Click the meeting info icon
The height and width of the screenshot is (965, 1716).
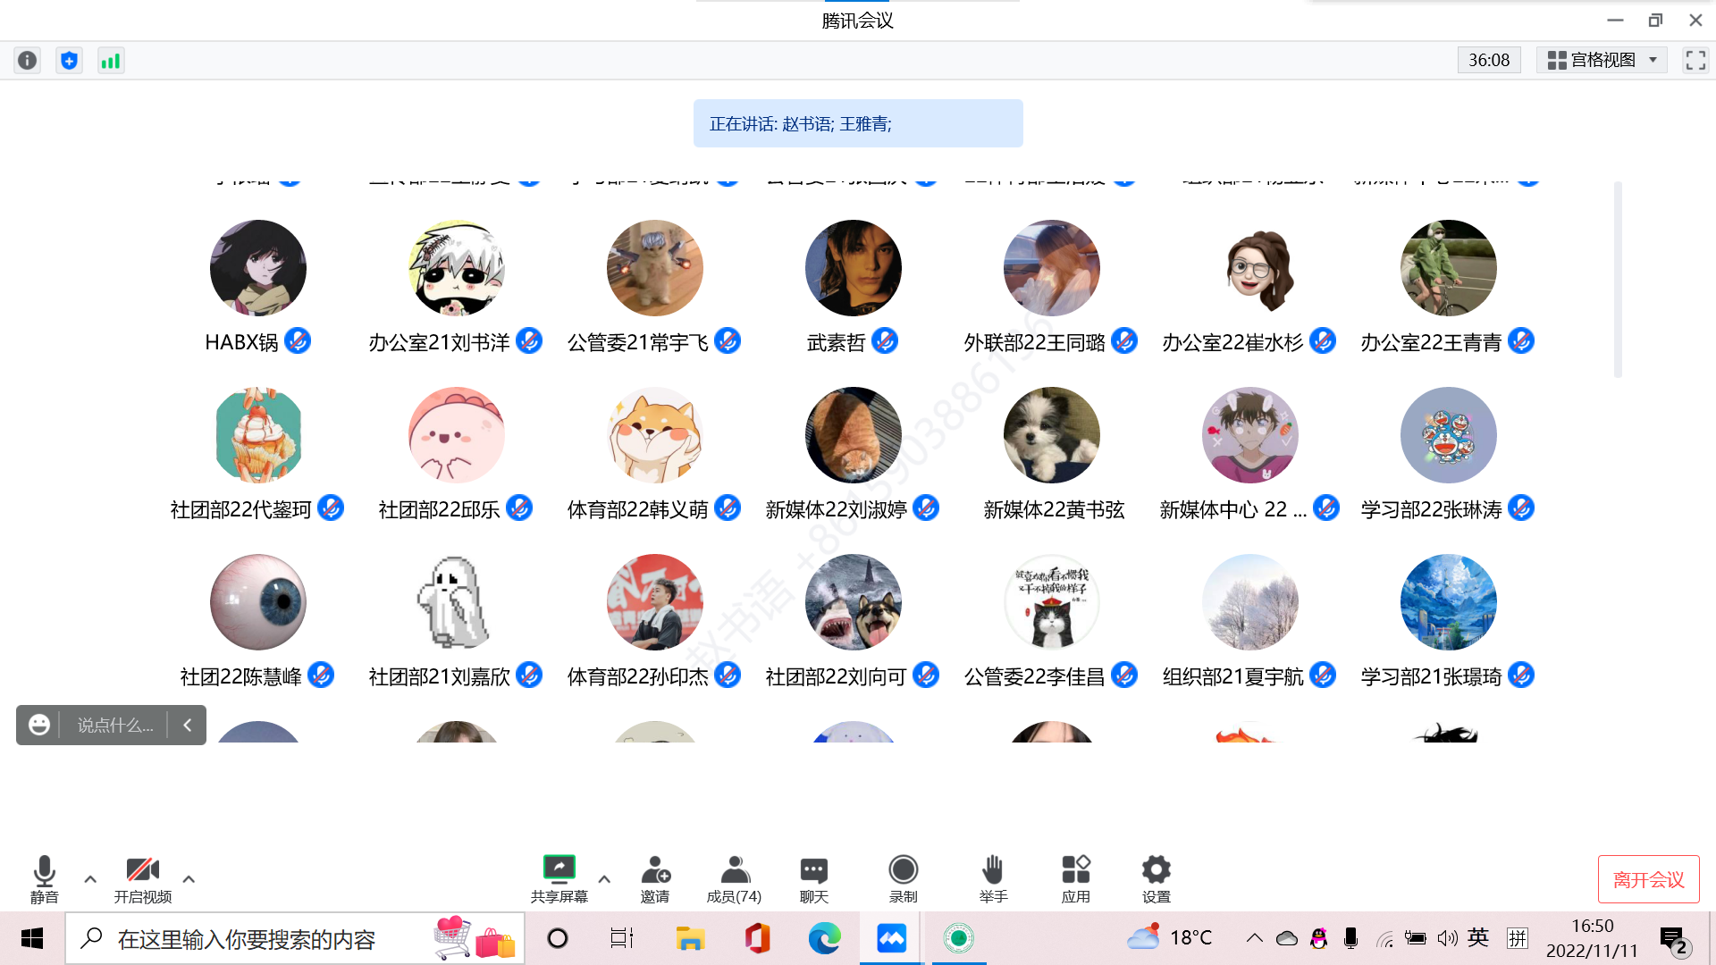pos(28,60)
